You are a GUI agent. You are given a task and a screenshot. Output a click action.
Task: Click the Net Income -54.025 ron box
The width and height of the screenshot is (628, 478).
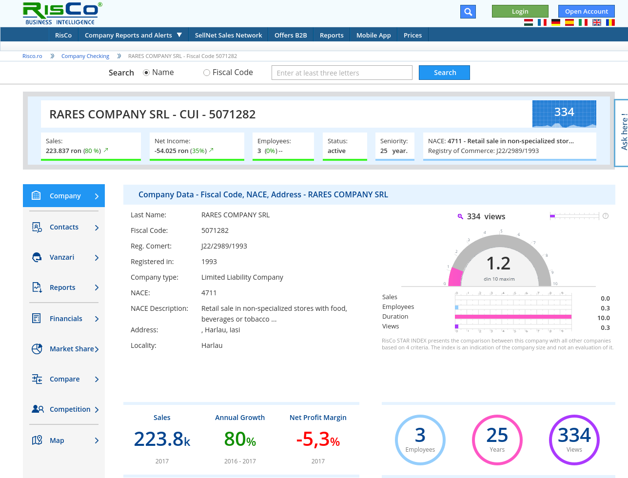[x=197, y=146]
